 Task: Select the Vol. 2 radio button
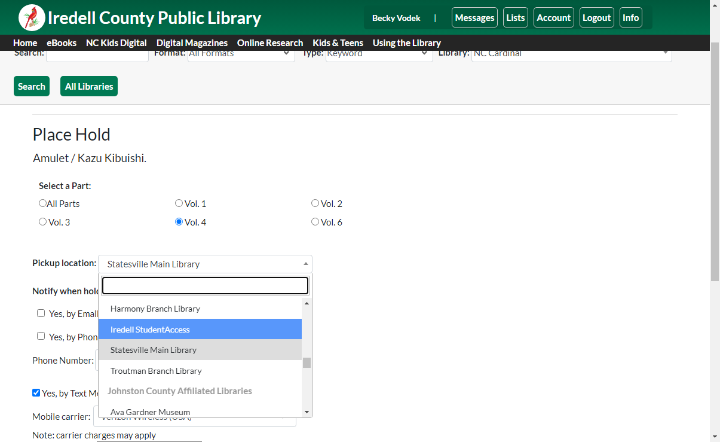pos(315,203)
